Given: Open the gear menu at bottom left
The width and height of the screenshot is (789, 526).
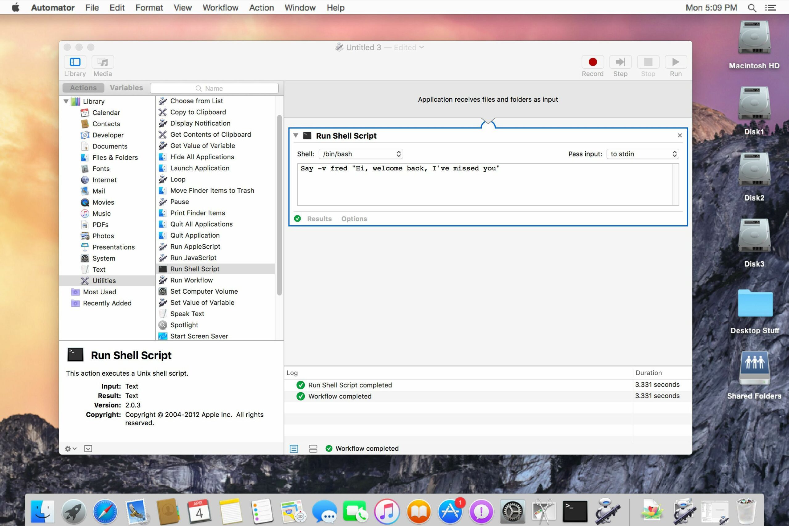Looking at the screenshot, I should tap(71, 449).
